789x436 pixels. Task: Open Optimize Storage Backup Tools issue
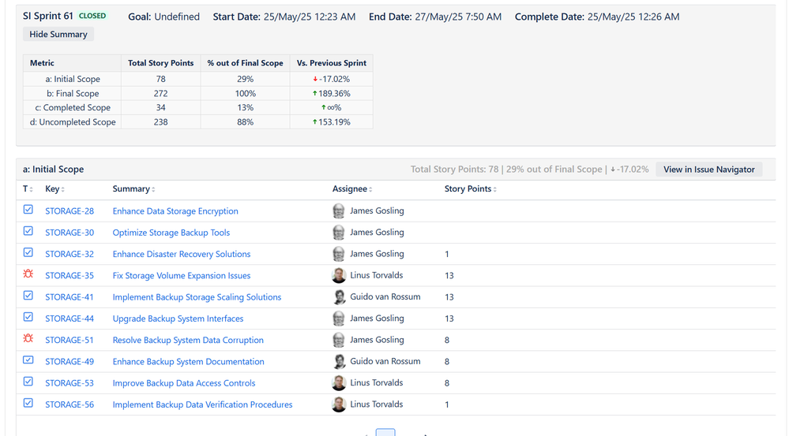(171, 233)
